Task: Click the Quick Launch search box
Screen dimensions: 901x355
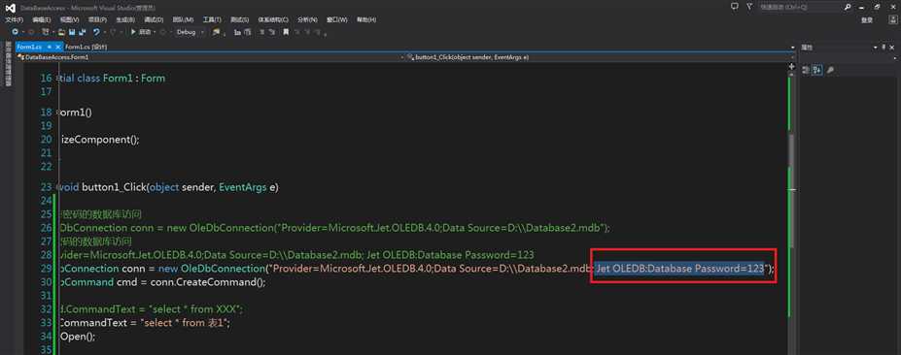Action: tap(802, 7)
